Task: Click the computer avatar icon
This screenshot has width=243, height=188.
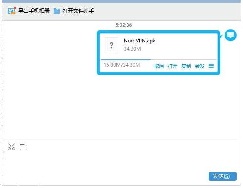Action: coord(231,35)
